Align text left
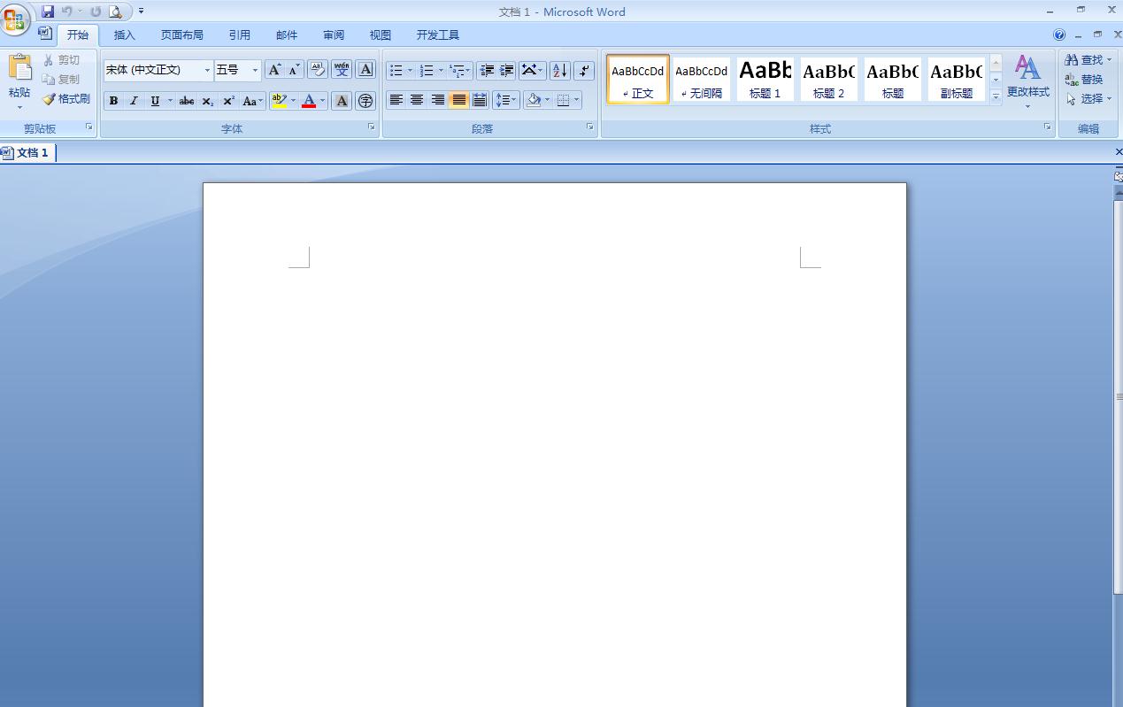The width and height of the screenshot is (1123, 707). (396, 100)
